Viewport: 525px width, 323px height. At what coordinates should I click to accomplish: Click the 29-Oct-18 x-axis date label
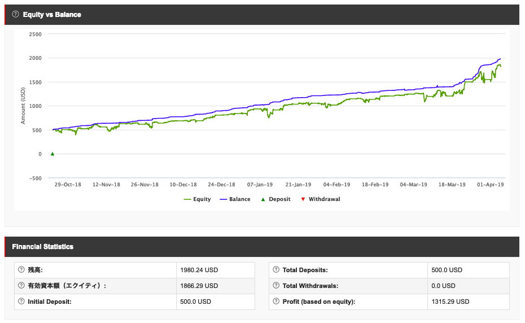click(x=68, y=185)
